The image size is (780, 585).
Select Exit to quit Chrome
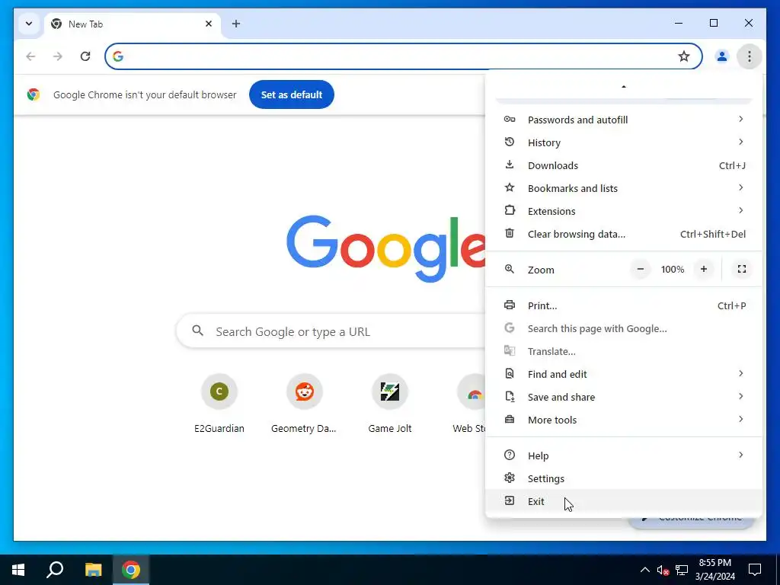[x=624, y=501]
